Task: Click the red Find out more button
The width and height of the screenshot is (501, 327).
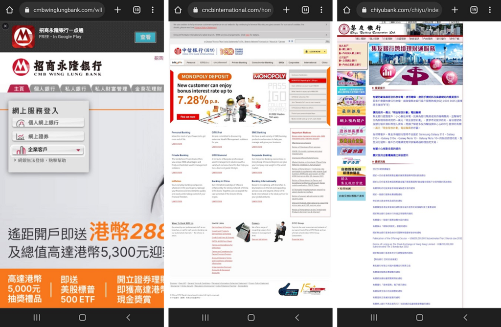Action: pos(188,117)
